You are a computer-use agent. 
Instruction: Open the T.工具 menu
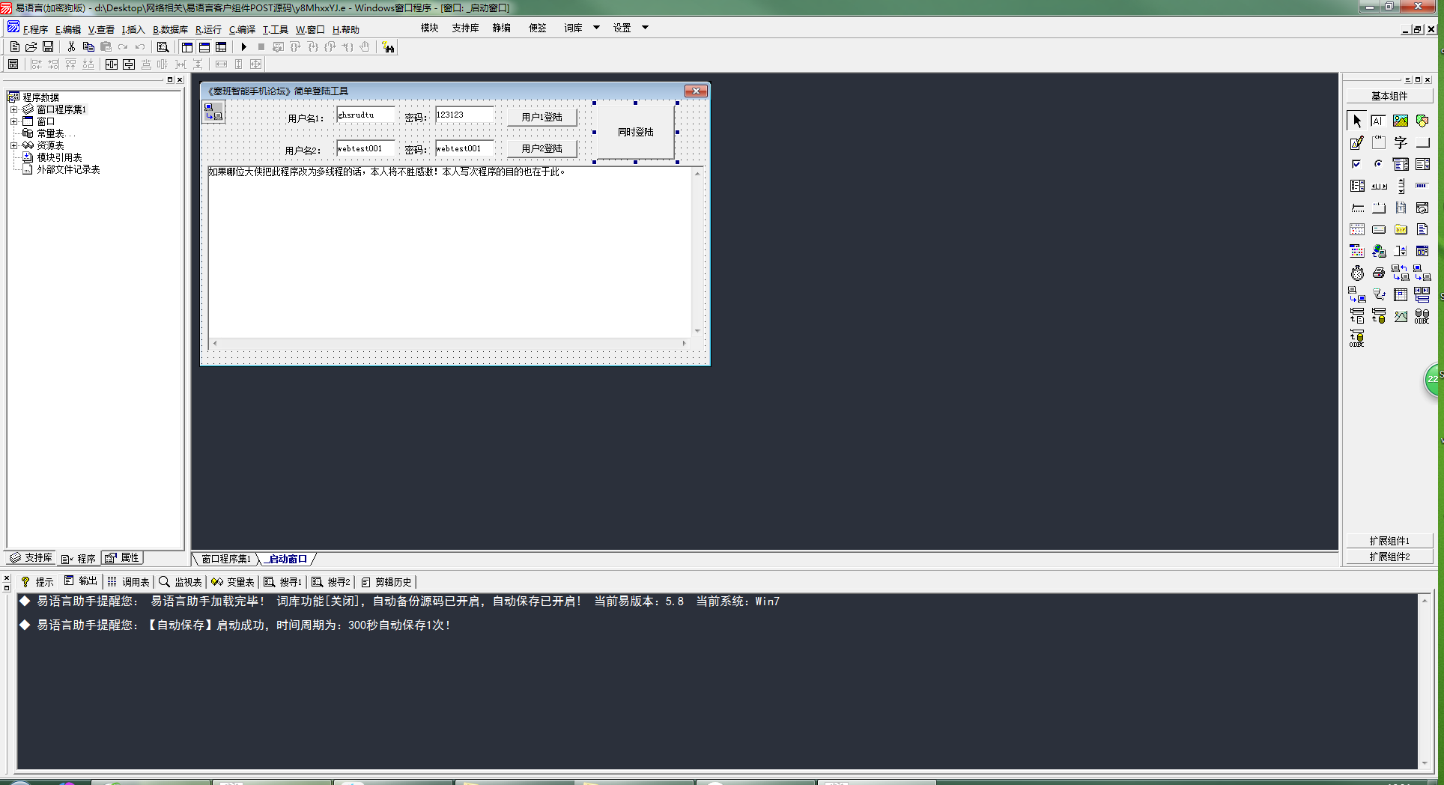pyautogui.click(x=275, y=30)
